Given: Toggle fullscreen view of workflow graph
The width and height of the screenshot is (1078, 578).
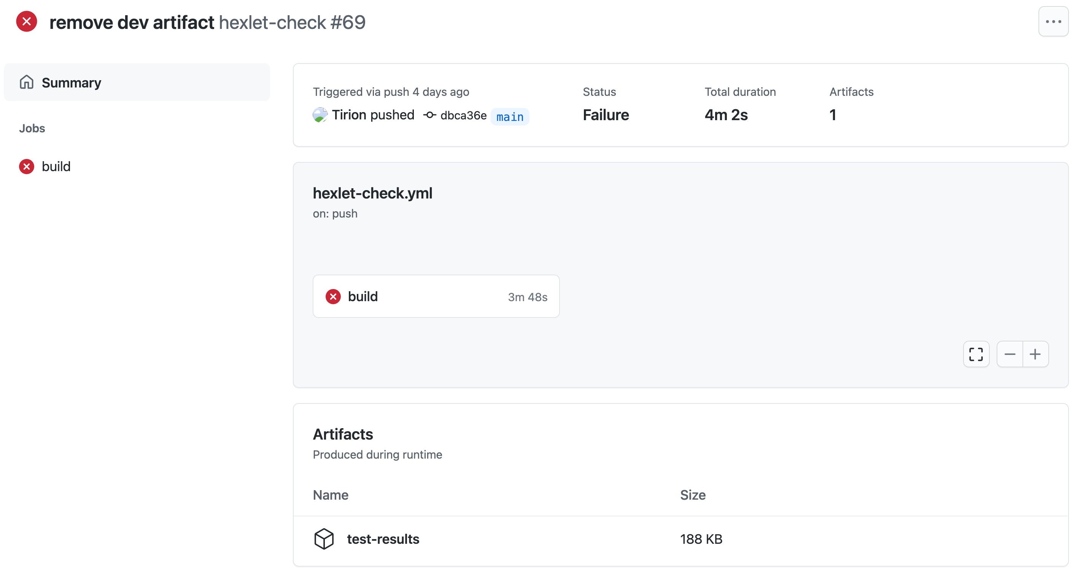Looking at the screenshot, I should tap(975, 354).
